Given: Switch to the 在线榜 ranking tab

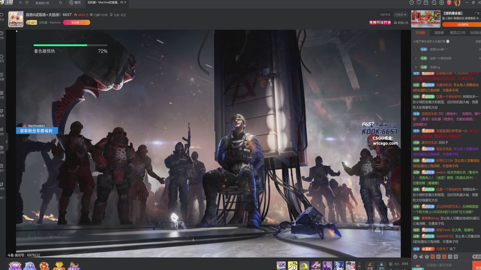Looking at the screenshot, I should tap(420, 33).
